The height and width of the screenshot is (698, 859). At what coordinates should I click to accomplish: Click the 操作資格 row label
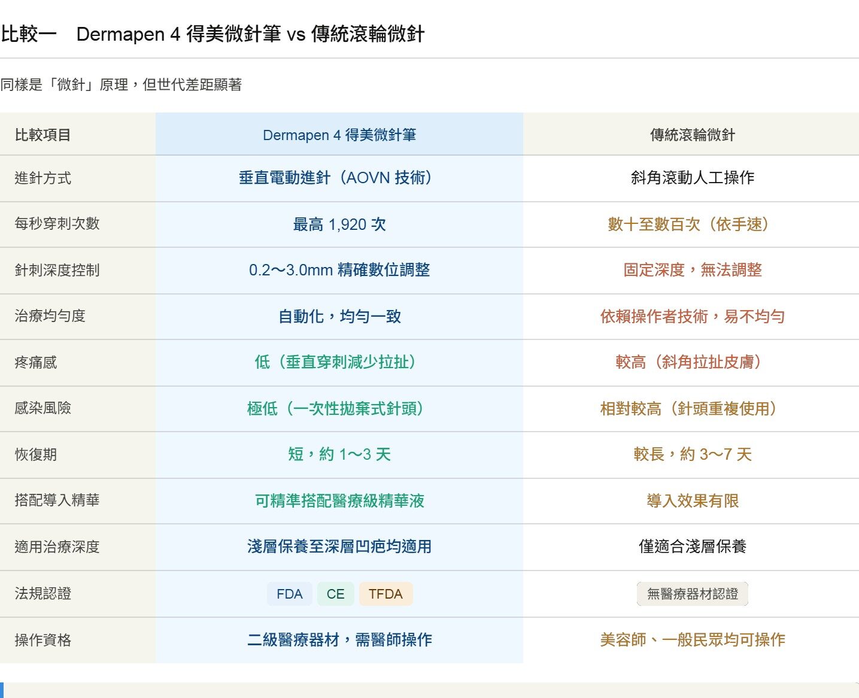(x=78, y=640)
